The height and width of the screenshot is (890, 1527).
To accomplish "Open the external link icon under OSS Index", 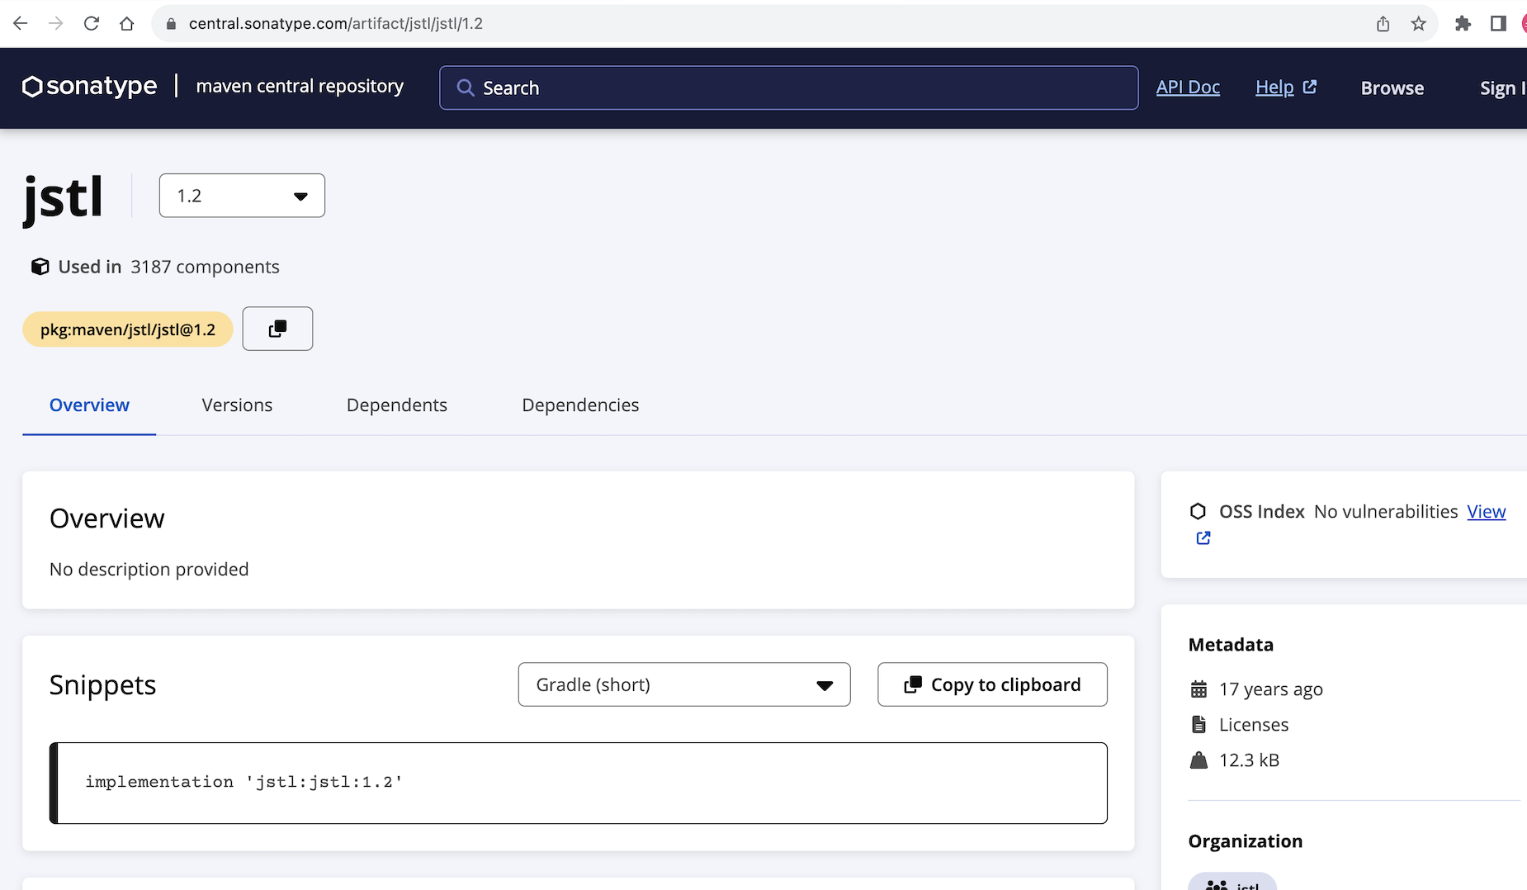I will 1203,538.
